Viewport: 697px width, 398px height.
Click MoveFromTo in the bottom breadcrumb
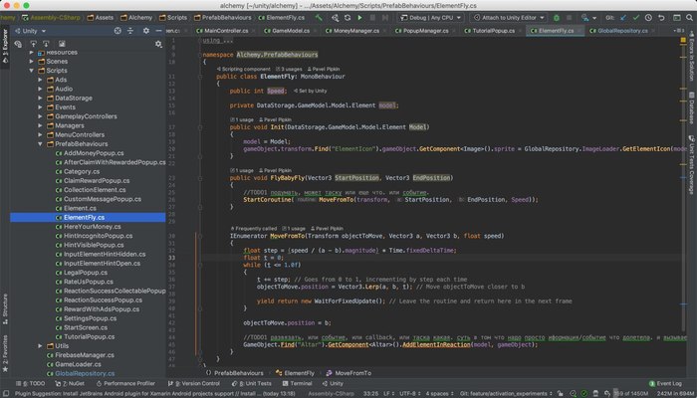[353, 371]
